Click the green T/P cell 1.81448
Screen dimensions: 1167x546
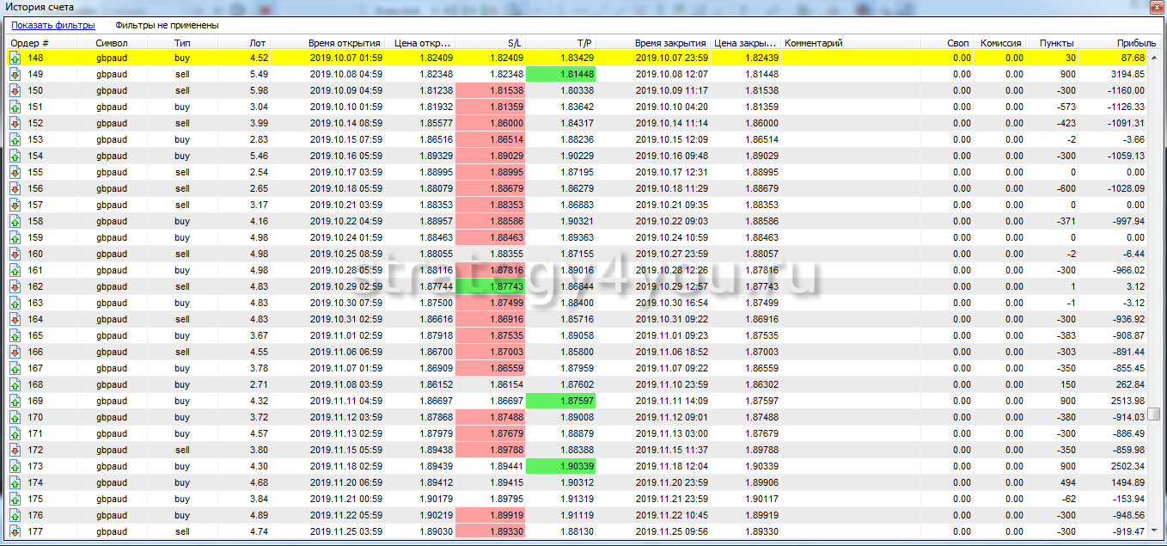click(x=559, y=74)
